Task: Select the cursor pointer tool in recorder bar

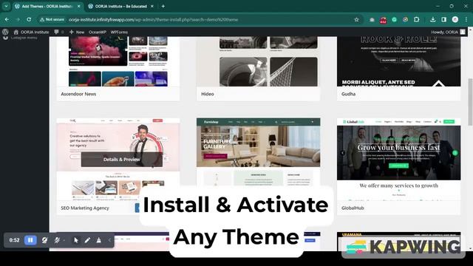Action: point(75,240)
